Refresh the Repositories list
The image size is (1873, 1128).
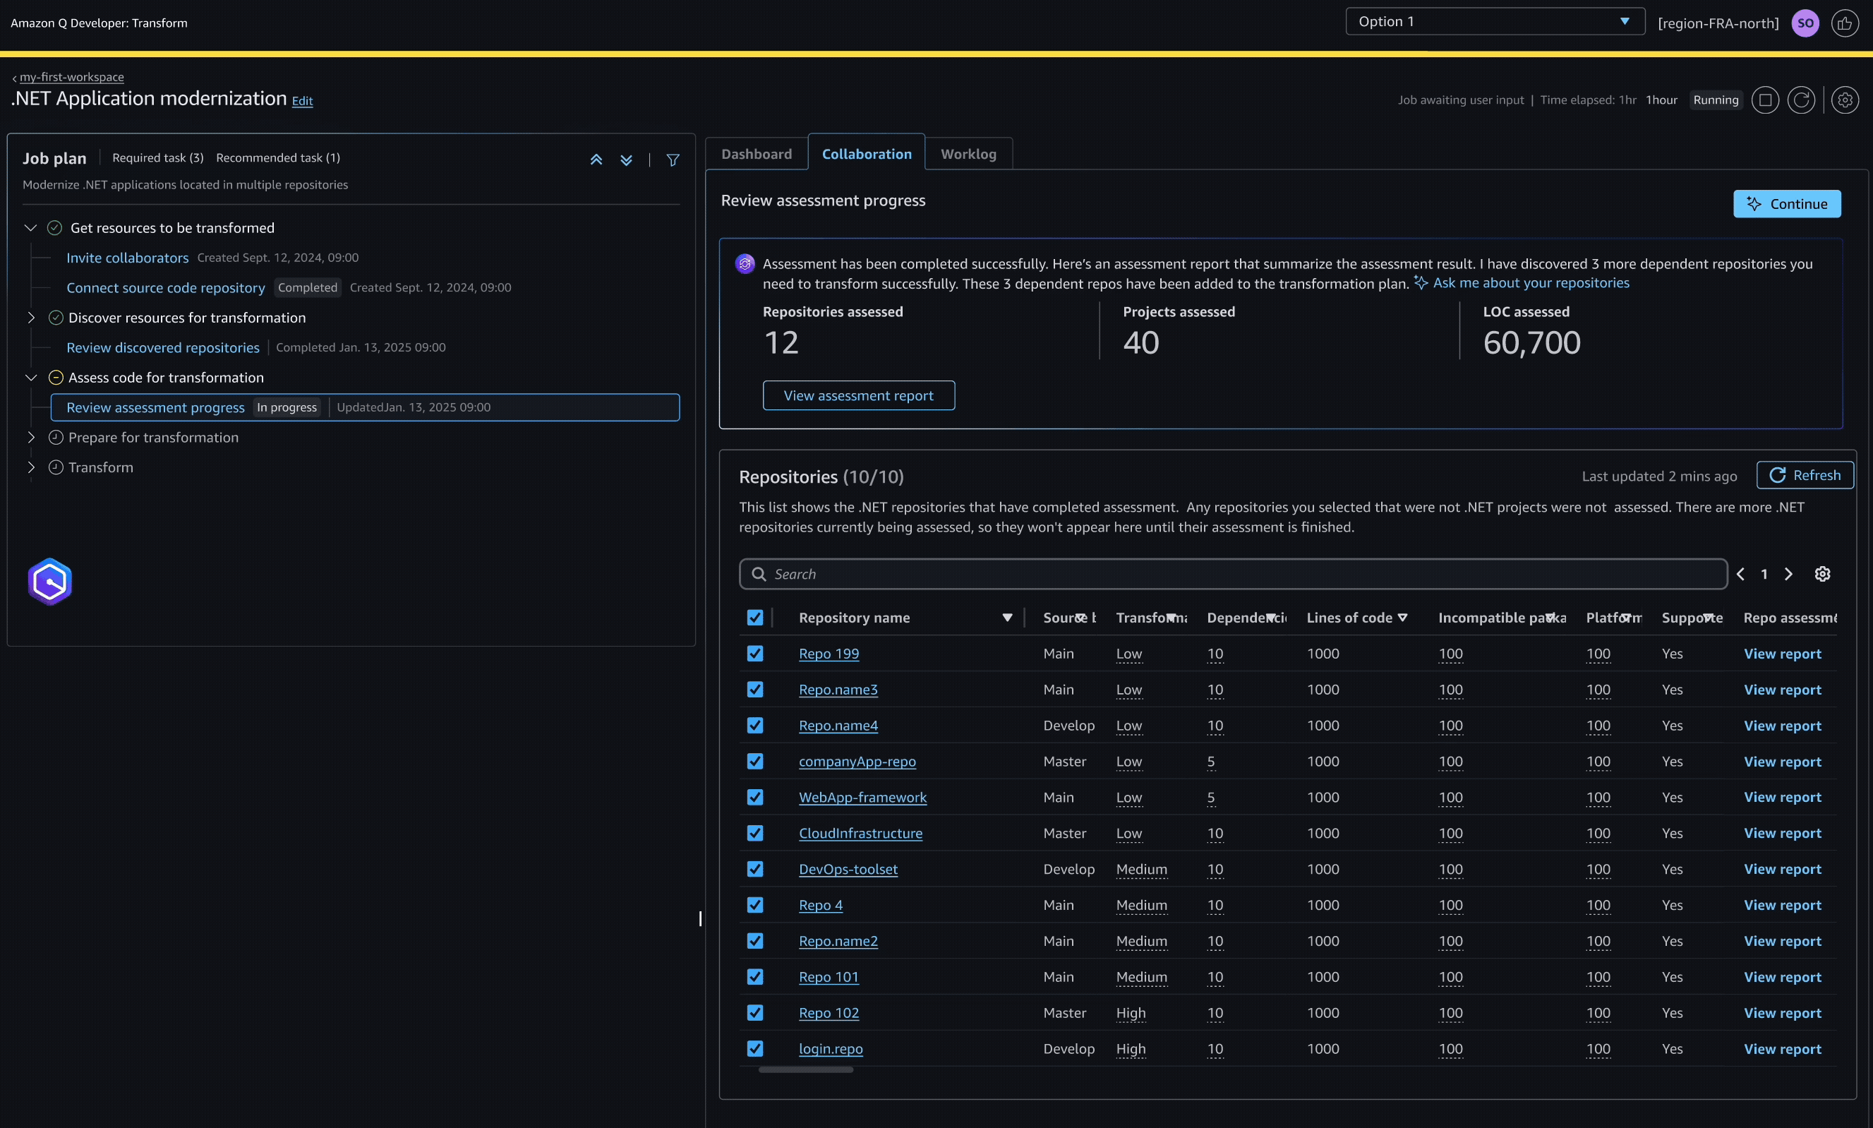[x=1805, y=475]
